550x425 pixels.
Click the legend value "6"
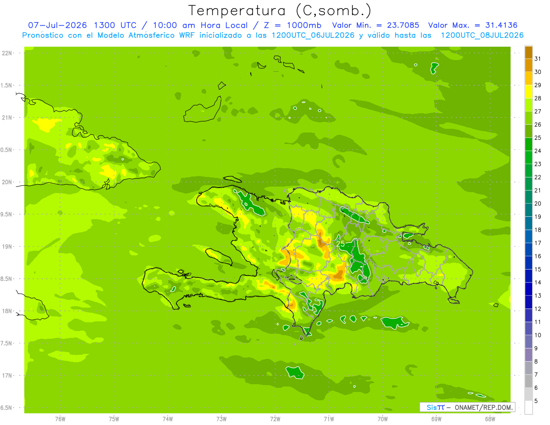[x=536, y=388]
